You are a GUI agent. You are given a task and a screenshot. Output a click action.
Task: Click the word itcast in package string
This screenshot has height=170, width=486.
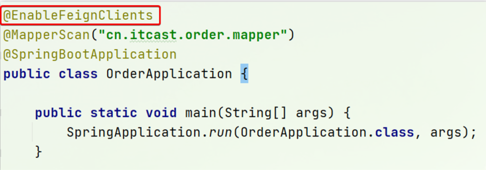[153, 35]
